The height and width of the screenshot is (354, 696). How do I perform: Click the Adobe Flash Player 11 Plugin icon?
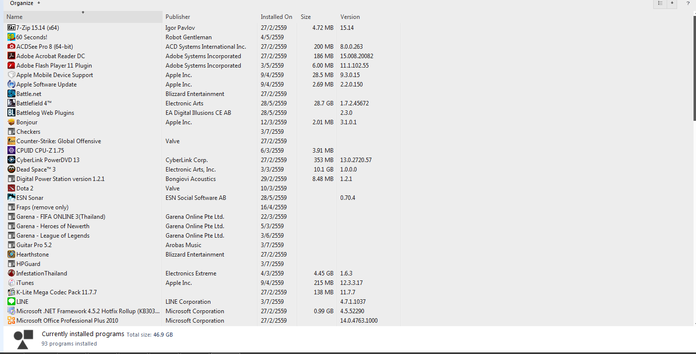[11, 66]
